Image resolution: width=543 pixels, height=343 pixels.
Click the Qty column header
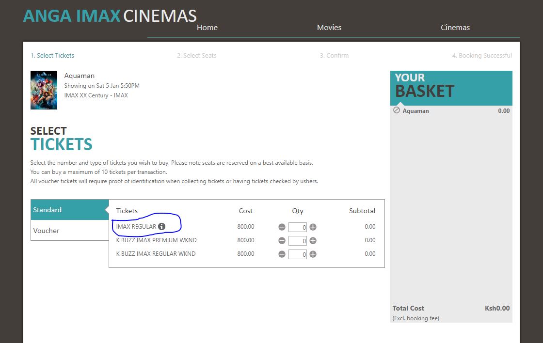(x=298, y=211)
